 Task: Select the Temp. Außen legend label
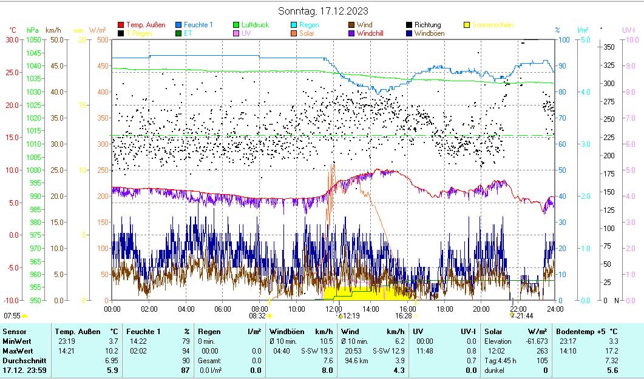pyautogui.click(x=146, y=25)
